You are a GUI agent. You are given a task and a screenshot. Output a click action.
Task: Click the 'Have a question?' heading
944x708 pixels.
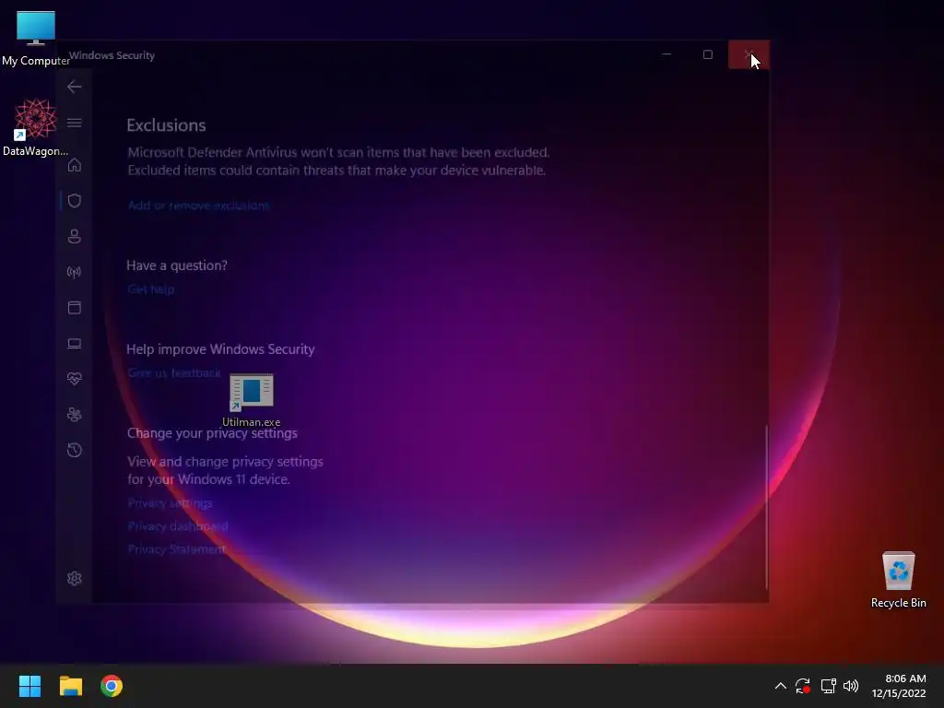[x=177, y=265]
